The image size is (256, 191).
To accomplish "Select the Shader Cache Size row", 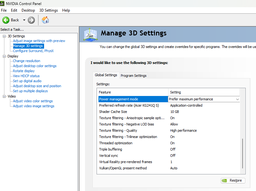I will [169, 112].
